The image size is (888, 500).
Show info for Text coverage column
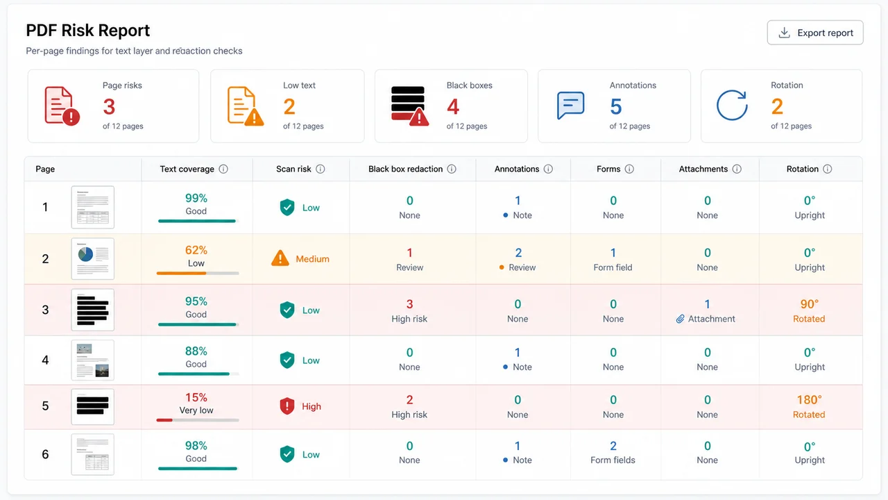pos(223,169)
